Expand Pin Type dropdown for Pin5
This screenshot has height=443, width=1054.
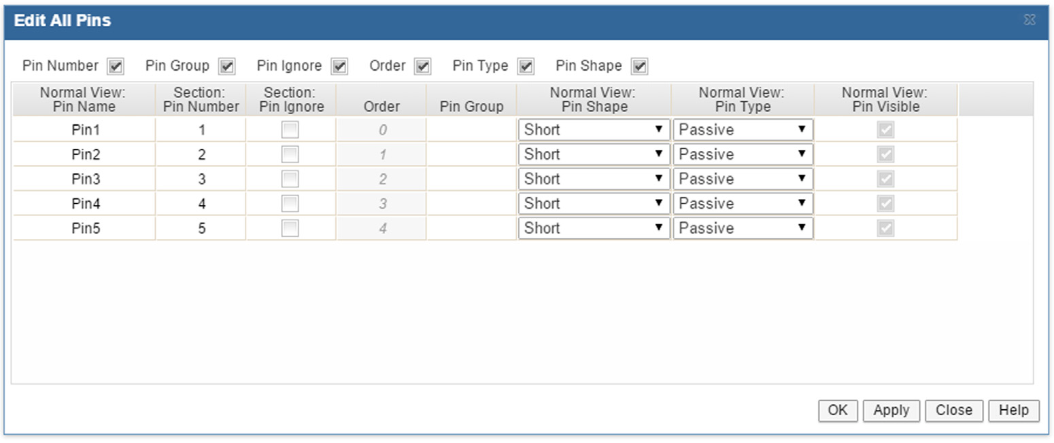click(x=743, y=228)
